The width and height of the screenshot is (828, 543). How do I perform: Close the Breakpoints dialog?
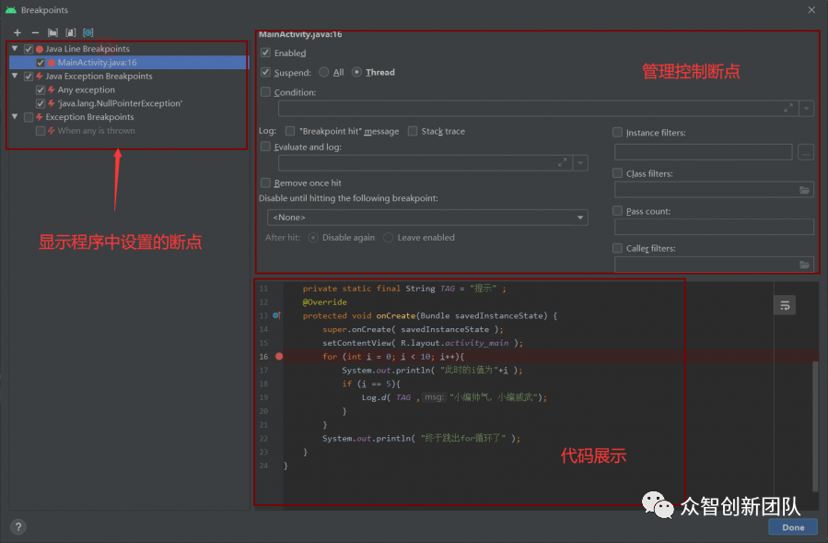pyautogui.click(x=811, y=9)
